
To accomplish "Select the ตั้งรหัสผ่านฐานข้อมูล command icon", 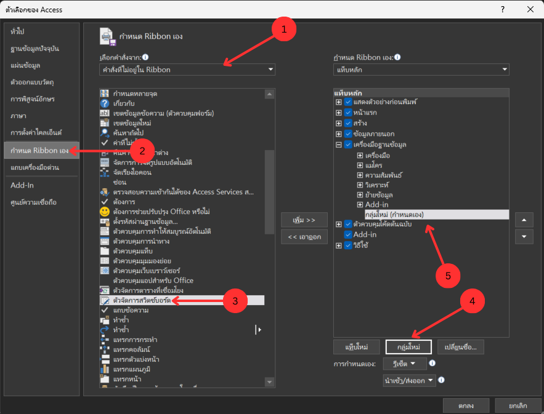I will click(x=105, y=221).
